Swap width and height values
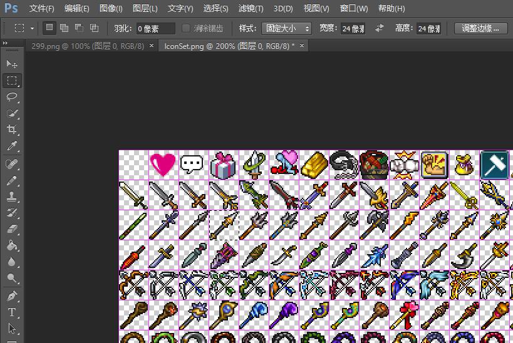Screen dimensions: 513x343 pyautogui.click(x=379, y=28)
